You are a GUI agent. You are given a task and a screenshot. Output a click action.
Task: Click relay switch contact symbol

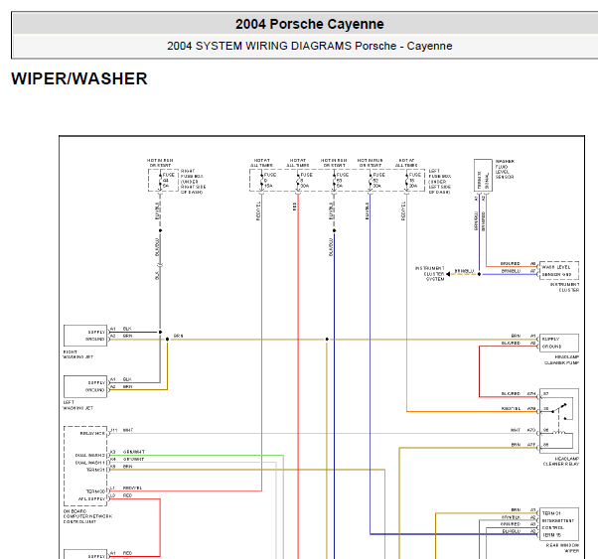click(560, 410)
